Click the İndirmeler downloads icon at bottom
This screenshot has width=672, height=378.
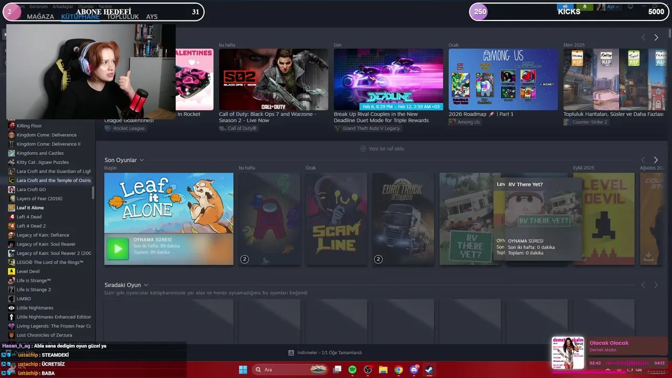tap(291, 353)
